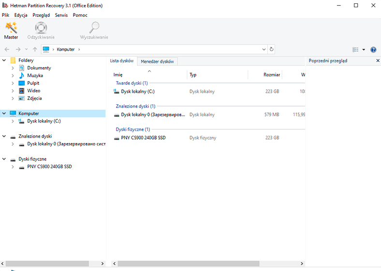Sort by the Rozmiar column header

pos(265,75)
